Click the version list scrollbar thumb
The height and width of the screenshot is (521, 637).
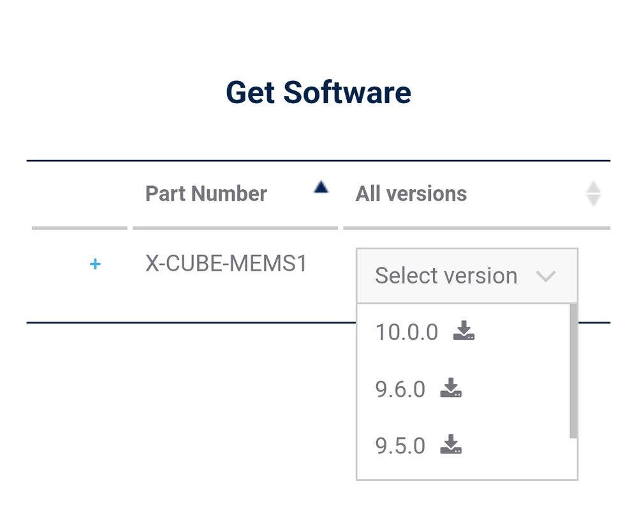[x=573, y=369]
